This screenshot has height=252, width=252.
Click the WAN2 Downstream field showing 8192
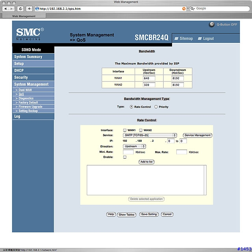(x=178, y=85)
